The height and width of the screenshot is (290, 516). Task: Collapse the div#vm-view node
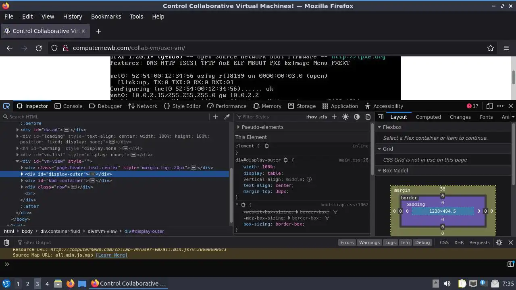click(x=17, y=161)
